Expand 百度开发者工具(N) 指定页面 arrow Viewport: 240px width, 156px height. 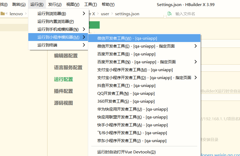(195, 62)
